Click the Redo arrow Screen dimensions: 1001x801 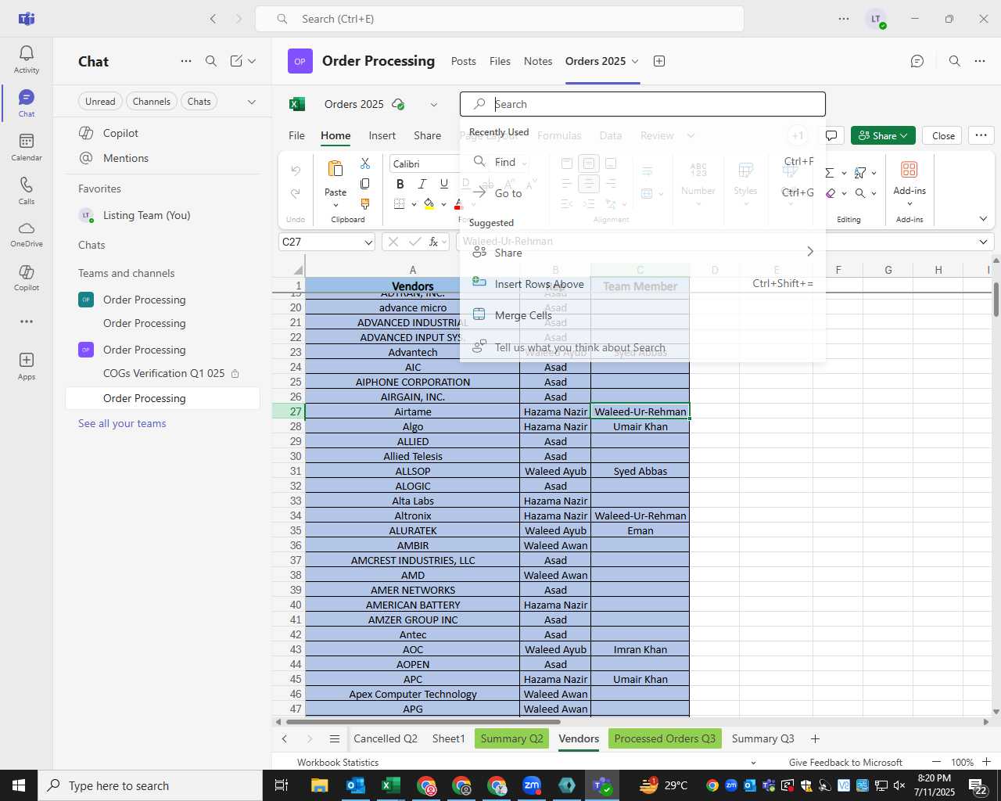pos(296,193)
